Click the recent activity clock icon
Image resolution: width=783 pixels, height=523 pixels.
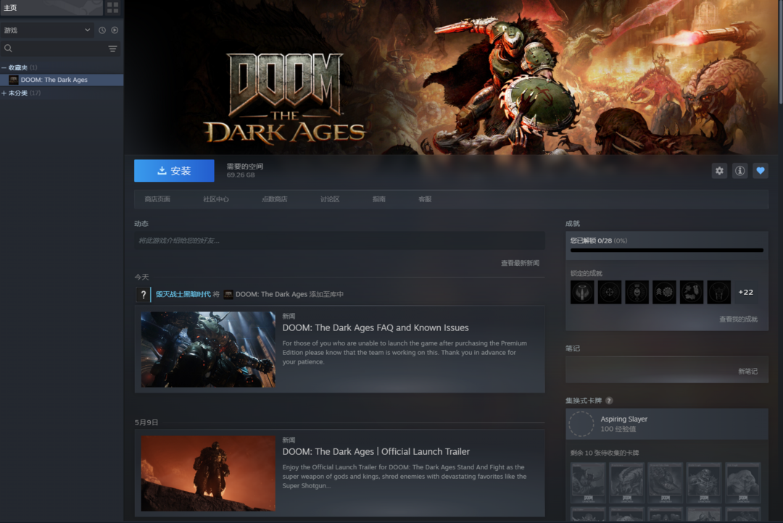coord(102,30)
